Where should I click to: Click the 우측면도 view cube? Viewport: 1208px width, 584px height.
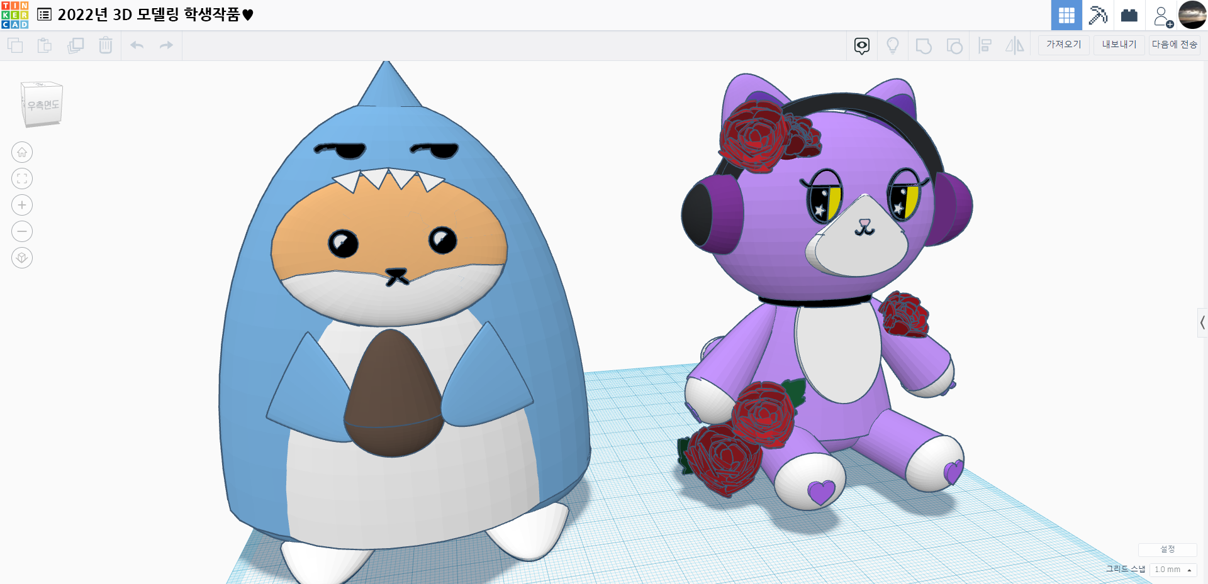point(42,104)
